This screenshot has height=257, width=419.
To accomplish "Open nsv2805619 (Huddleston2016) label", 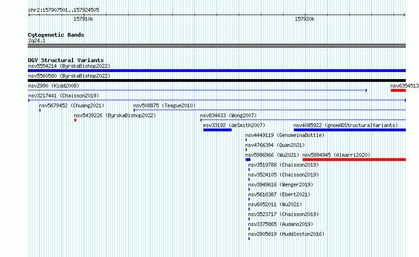I will coord(286,234).
